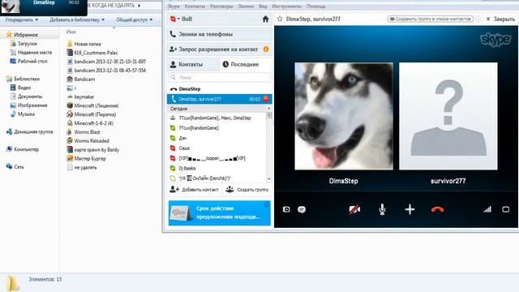Screen dimensions: 519x292
Task: Open Упорядочить dropdown in Explorer
Action: click(22, 19)
